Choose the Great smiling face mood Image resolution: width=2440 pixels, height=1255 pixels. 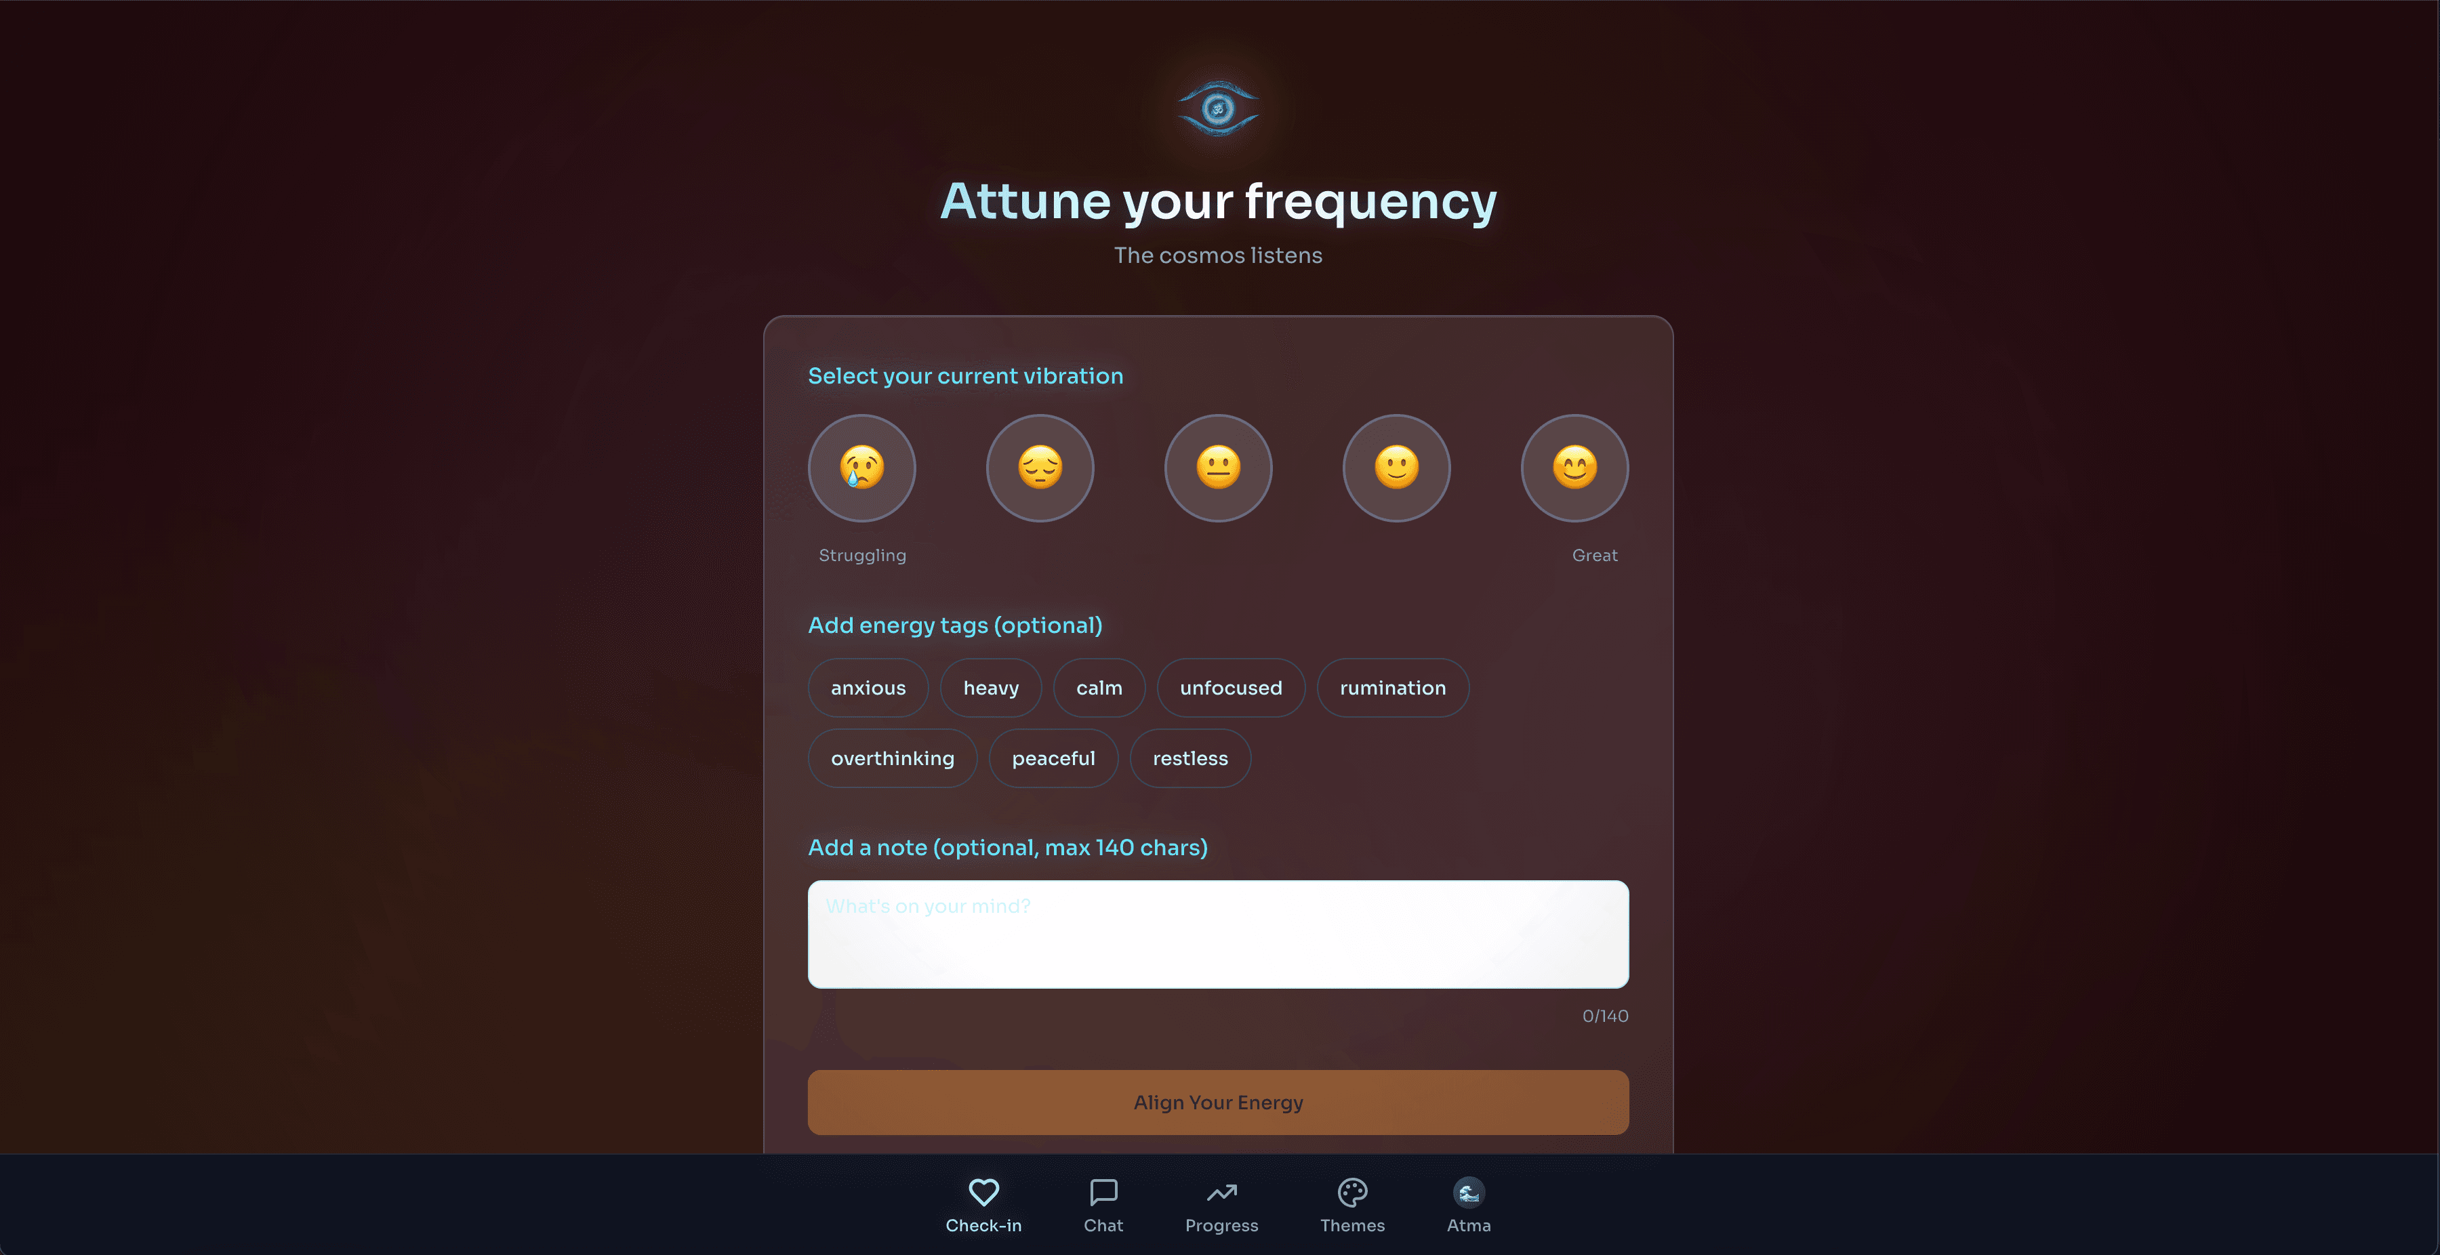pos(1574,467)
